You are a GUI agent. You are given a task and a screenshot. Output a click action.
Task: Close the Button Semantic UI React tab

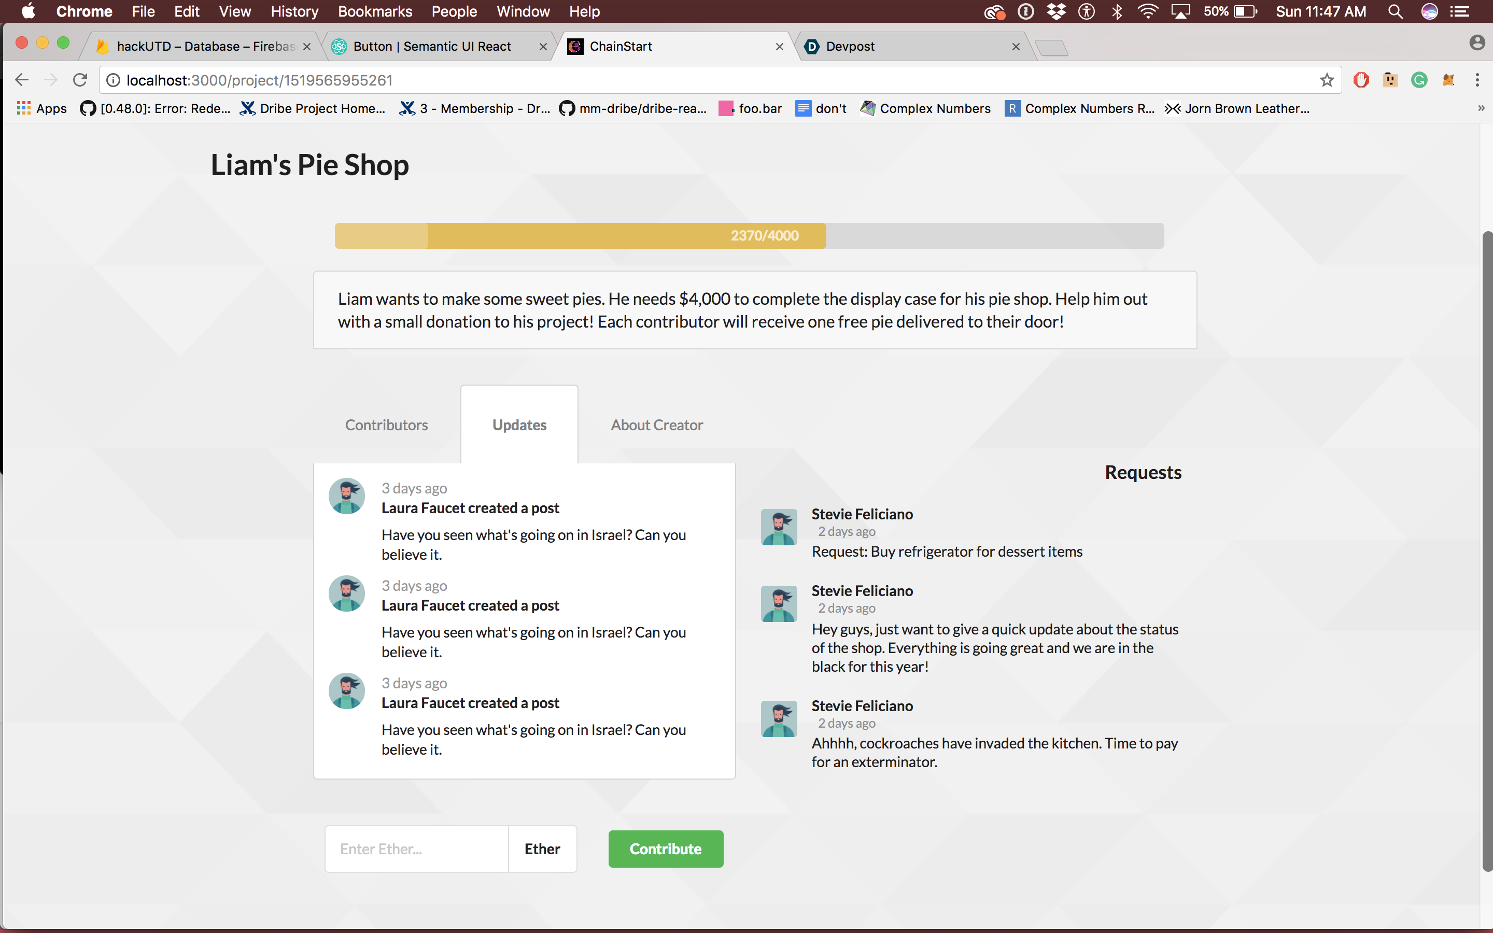click(x=543, y=47)
